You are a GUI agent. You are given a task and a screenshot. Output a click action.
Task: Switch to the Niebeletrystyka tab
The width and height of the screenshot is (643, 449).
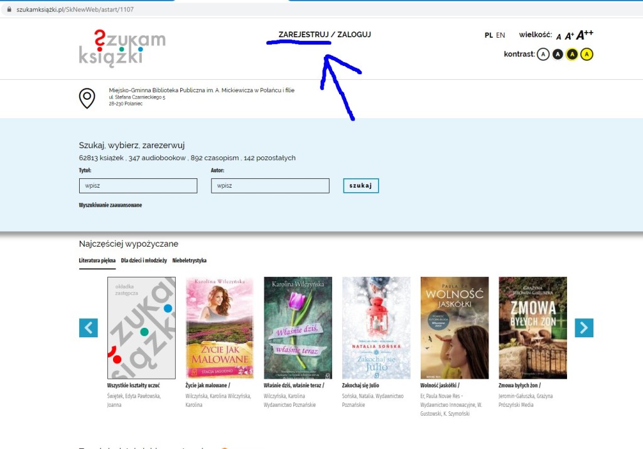tap(189, 261)
